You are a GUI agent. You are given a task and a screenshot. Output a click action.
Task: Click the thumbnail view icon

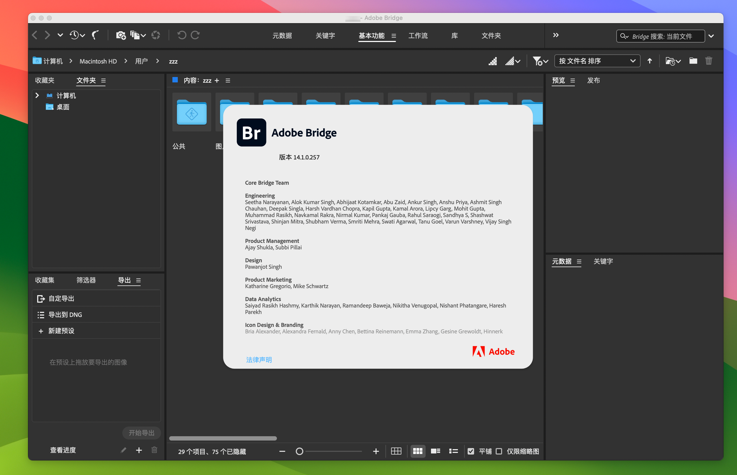418,451
